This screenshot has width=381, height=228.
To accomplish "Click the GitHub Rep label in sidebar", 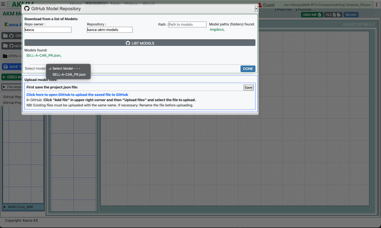I will (x=12, y=97).
